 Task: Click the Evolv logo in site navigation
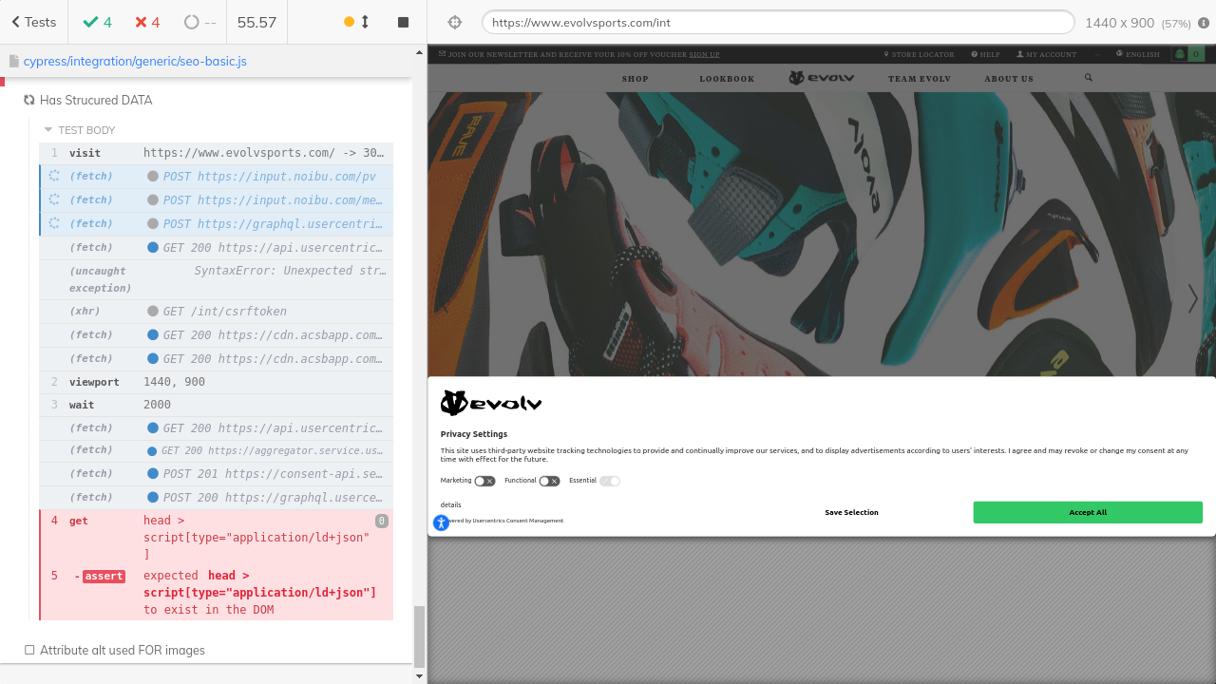[x=821, y=78]
